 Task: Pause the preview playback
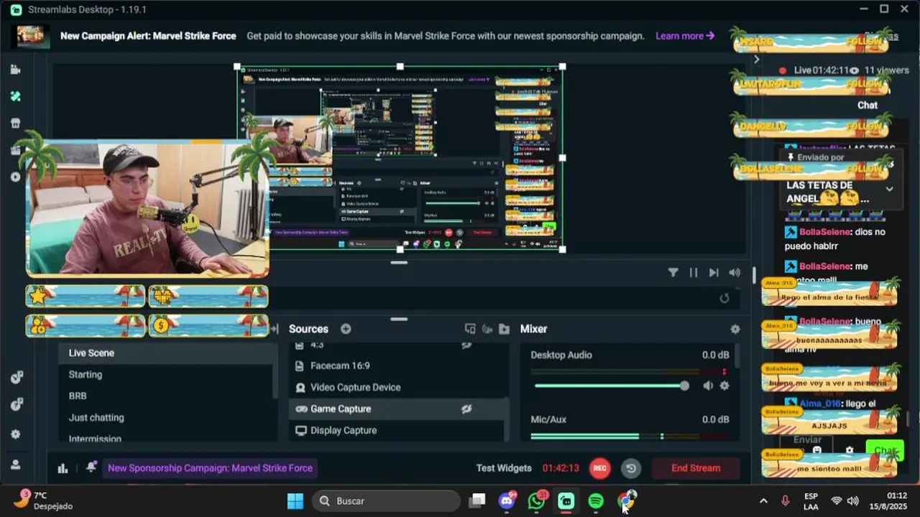(693, 273)
